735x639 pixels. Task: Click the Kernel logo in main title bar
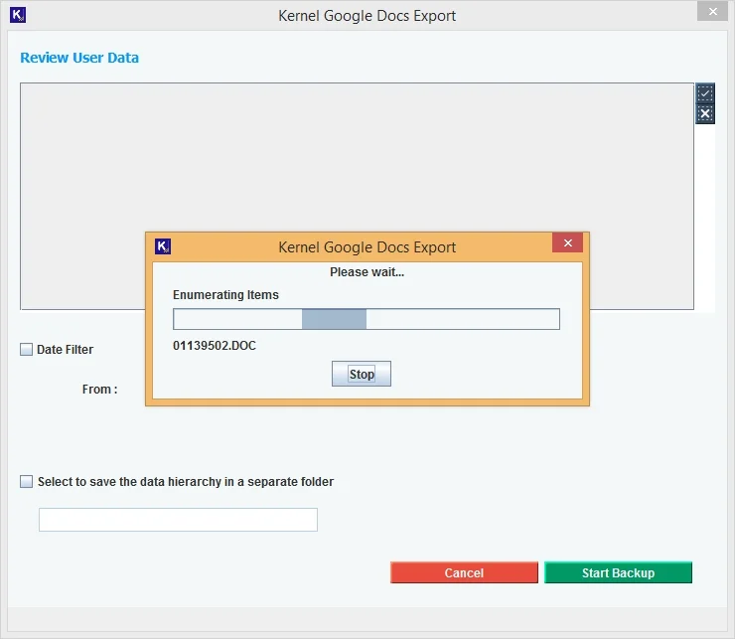pos(18,15)
